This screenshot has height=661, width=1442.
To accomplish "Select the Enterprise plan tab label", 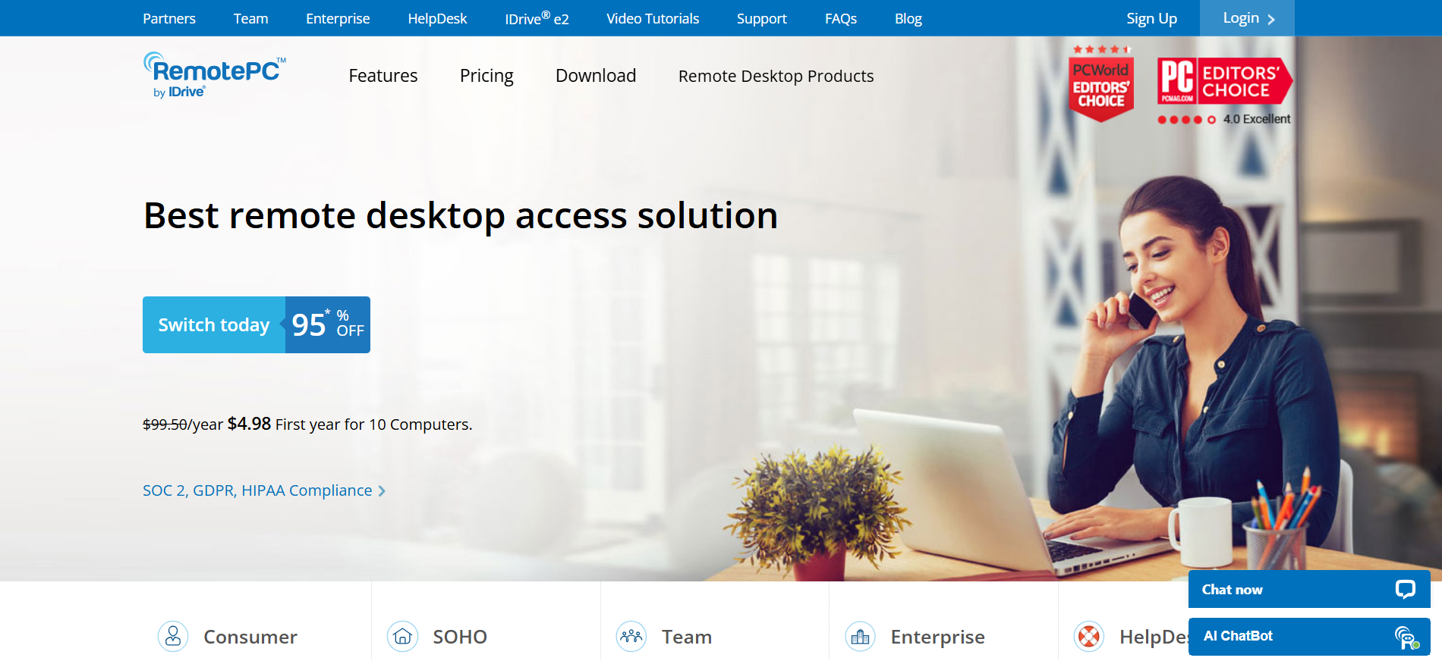I will pos(938,637).
